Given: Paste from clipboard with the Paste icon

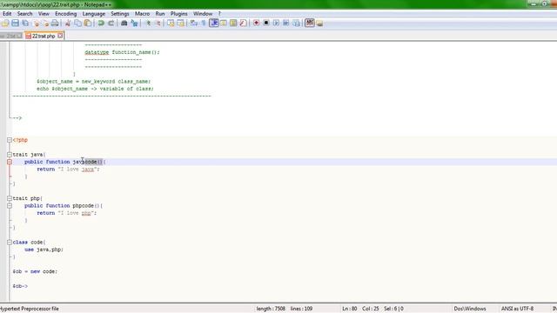Looking at the screenshot, I should pyautogui.click(x=87, y=23).
